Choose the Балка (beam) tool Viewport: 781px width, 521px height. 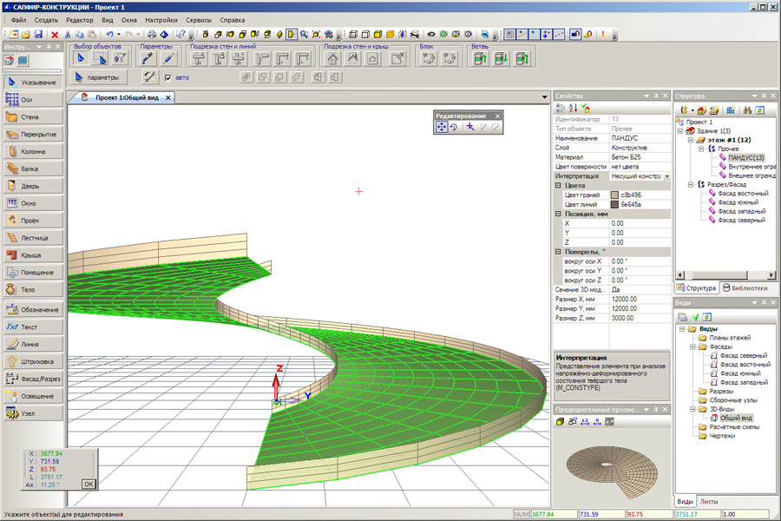tap(33, 168)
